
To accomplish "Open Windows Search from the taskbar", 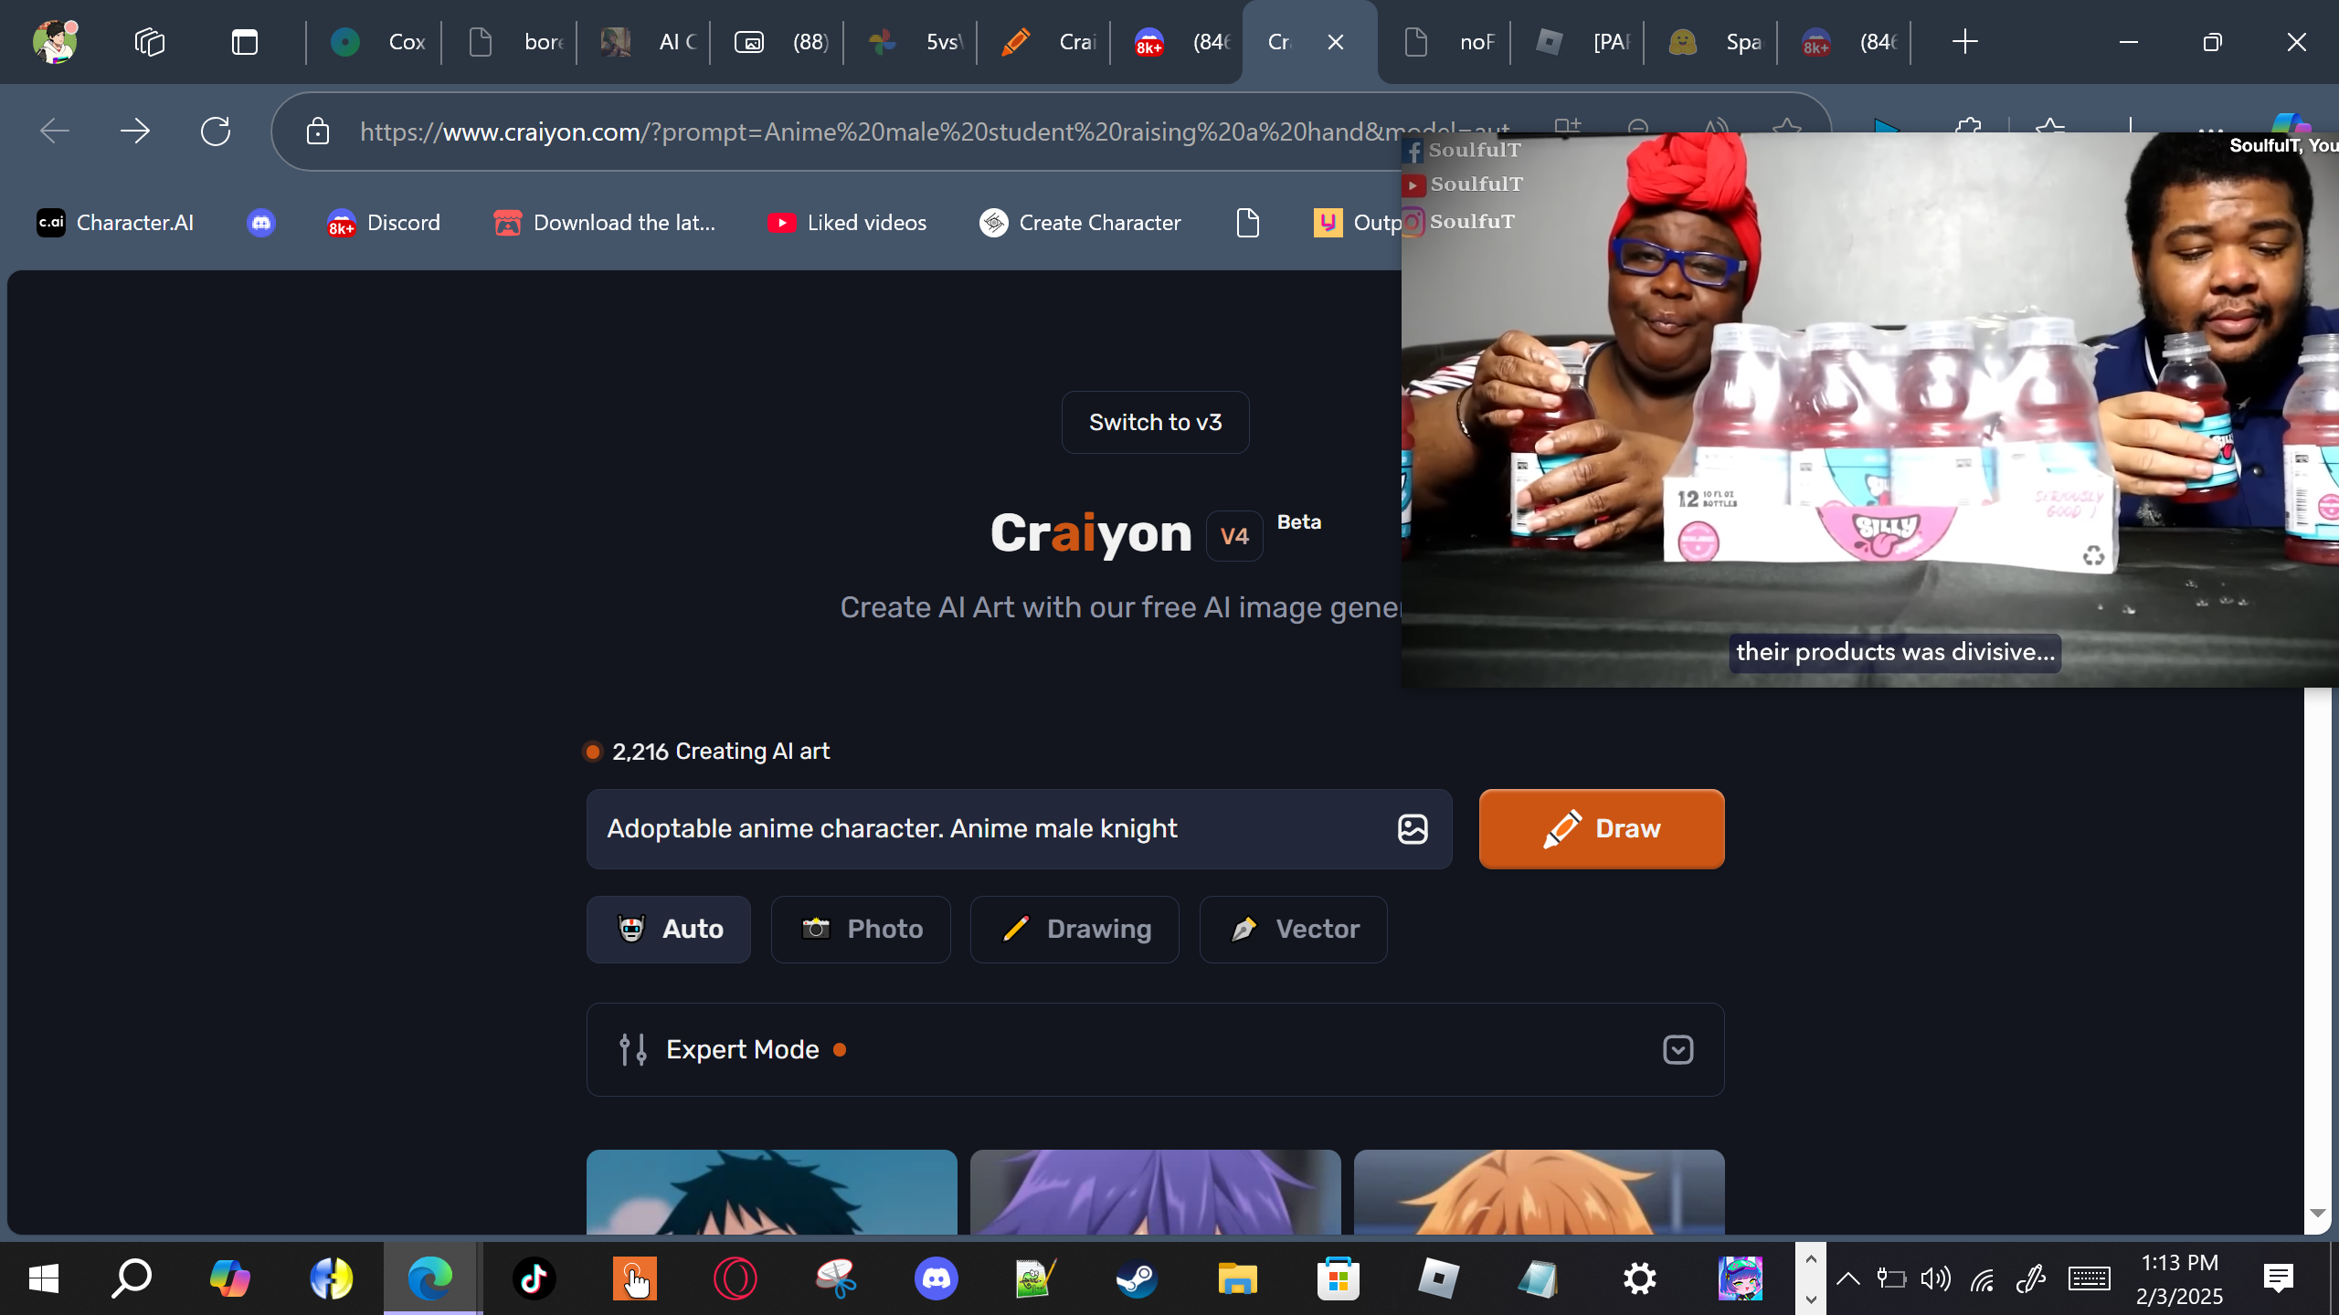I will tap(132, 1278).
